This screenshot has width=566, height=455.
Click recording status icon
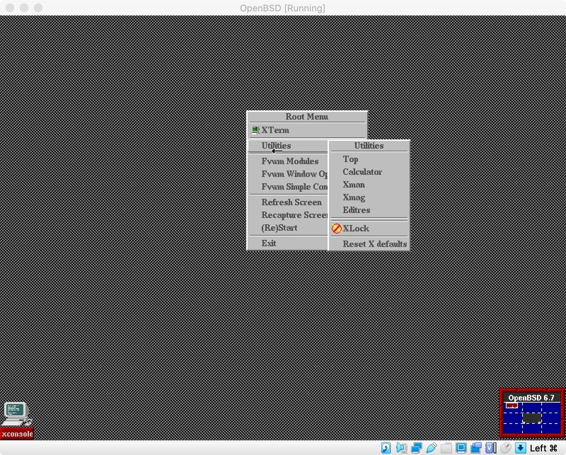476,448
